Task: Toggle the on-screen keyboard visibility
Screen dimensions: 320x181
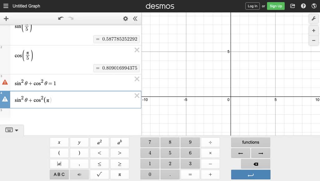Action: click(9, 130)
